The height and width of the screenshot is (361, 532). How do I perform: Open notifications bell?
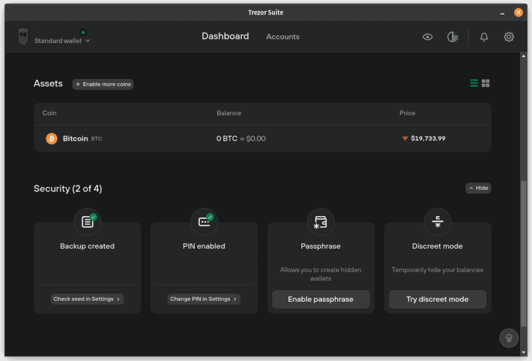pos(484,37)
